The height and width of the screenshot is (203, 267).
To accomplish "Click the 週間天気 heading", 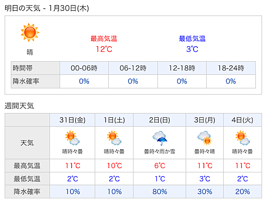I will tap(19, 106).
